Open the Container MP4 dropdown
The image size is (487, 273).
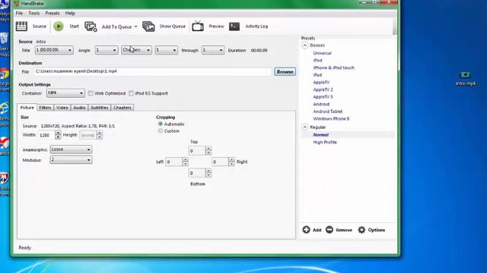pos(65,93)
